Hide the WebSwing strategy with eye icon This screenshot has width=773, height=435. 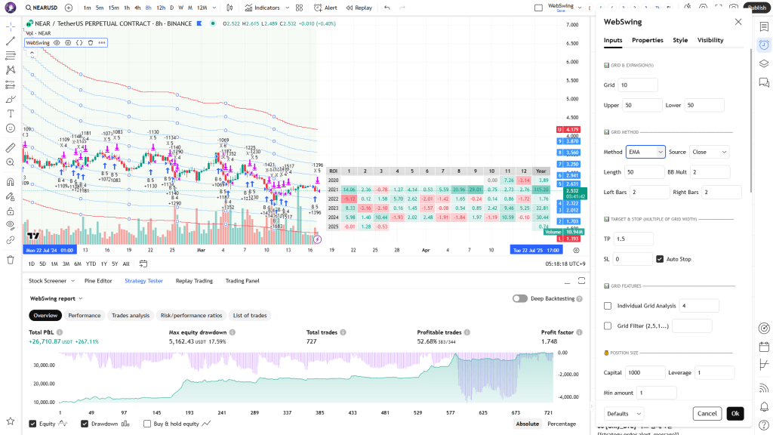pos(57,42)
